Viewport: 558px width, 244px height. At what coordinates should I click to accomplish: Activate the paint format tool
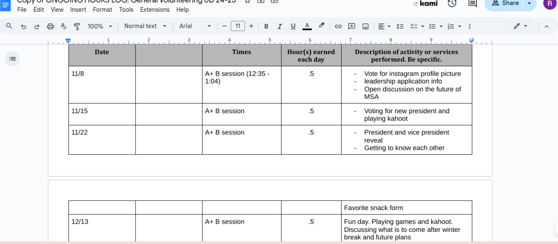click(x=77, y=26)
